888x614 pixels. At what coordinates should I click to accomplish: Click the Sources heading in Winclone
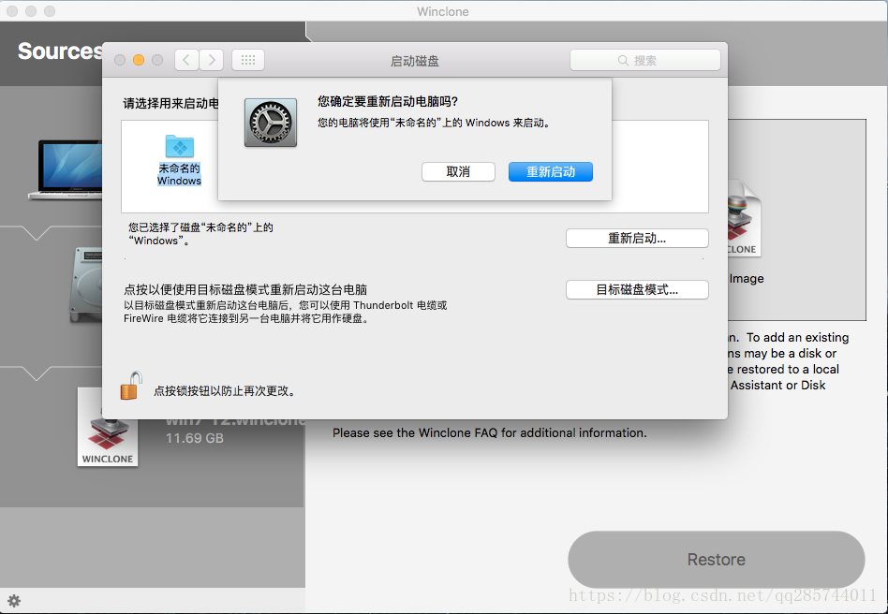tap(60, 51)
